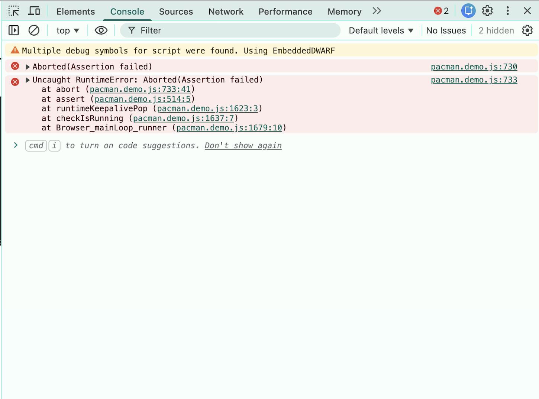539x399 pixels.
Task: Activate the inspect element picker icon
Action: tap(14, 11)
